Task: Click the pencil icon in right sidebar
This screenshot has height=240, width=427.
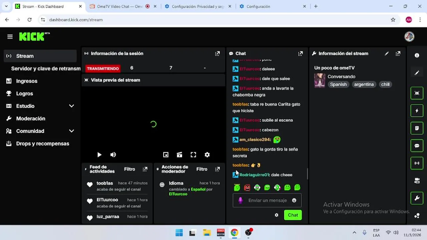Action: [x=417, y=73]
